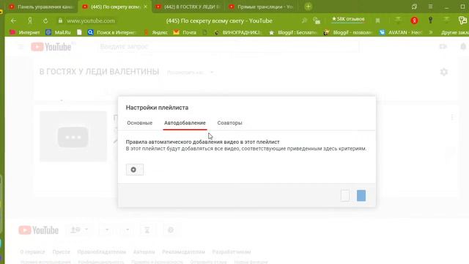Click the bookmark icon next to the reviews badge
The width and height of the screenshot is (469, 264).
[x=378, y=21]
